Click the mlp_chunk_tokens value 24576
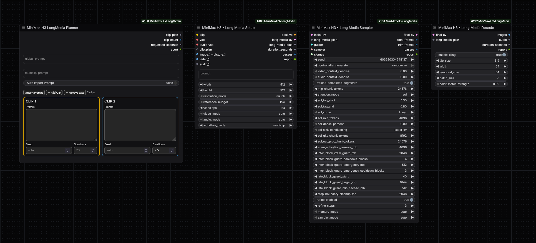This screenshot has height=243, width=536. point(402,89)
